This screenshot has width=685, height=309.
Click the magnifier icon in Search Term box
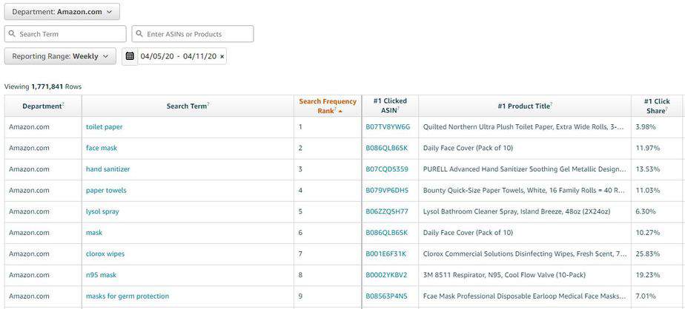[12, 34]
